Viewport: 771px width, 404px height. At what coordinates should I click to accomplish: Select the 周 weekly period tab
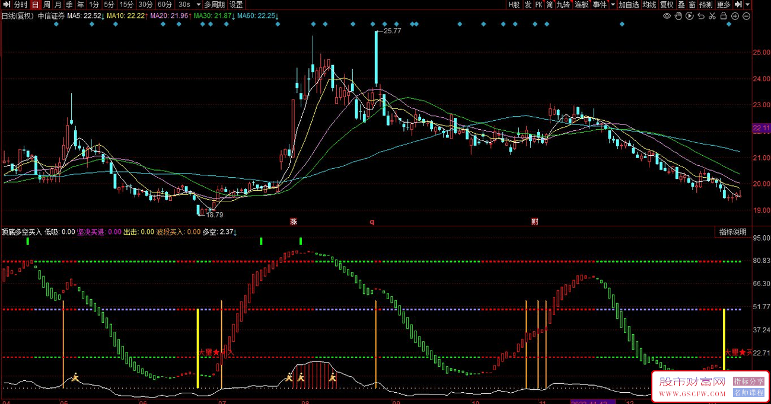pos(46,5)
